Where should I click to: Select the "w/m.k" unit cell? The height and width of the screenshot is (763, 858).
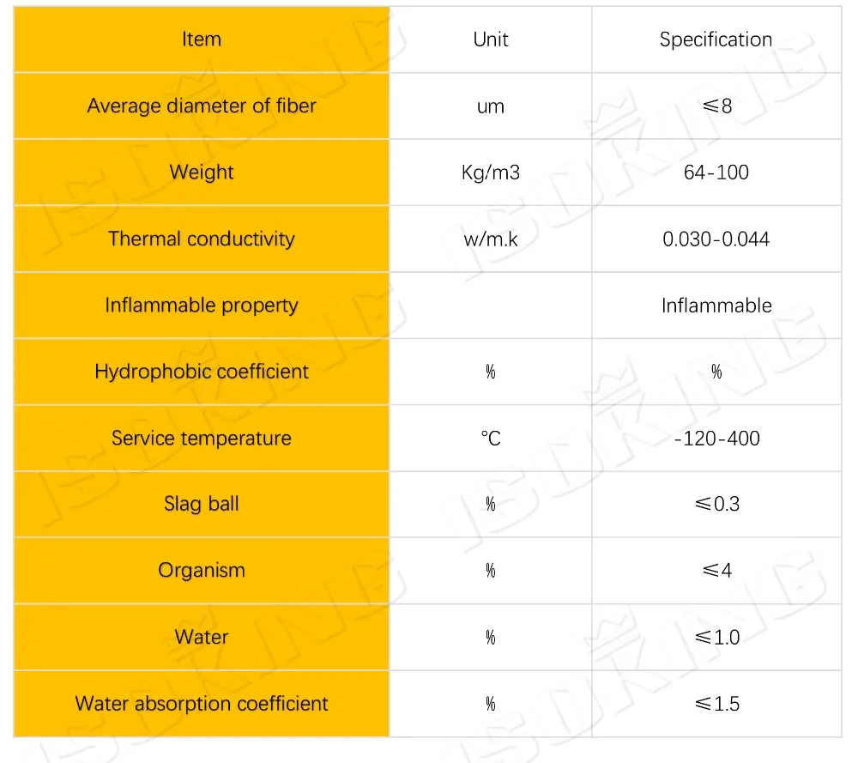(491, 239)
